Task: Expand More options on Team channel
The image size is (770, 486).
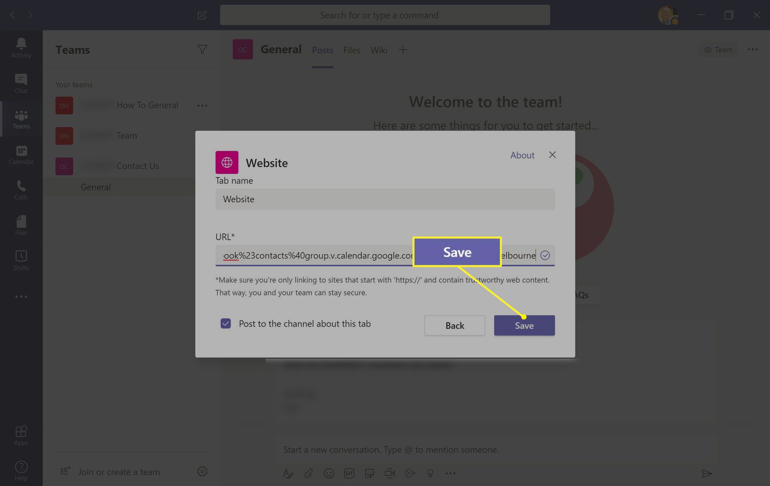Action: 203,135
